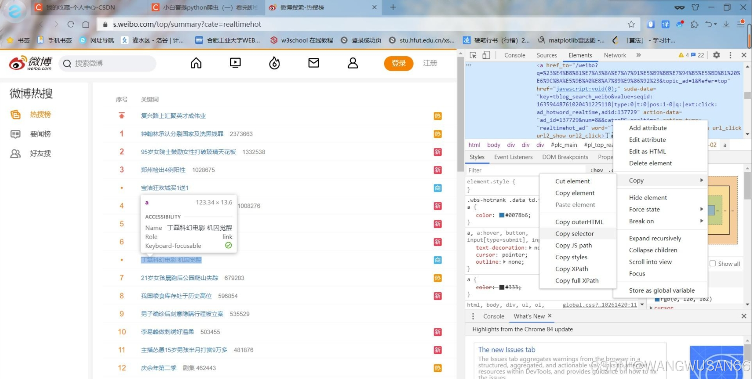Screen dimensions: 752x379
Task: Open the browser downloads icon
Action: tap(726, 25)
